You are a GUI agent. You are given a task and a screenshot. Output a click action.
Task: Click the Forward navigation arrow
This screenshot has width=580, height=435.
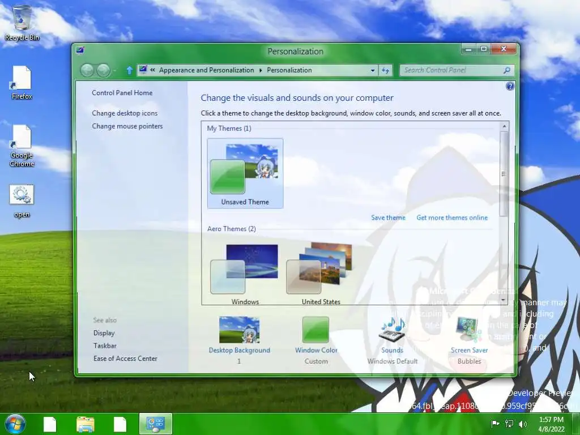click(x=104, y=70)
